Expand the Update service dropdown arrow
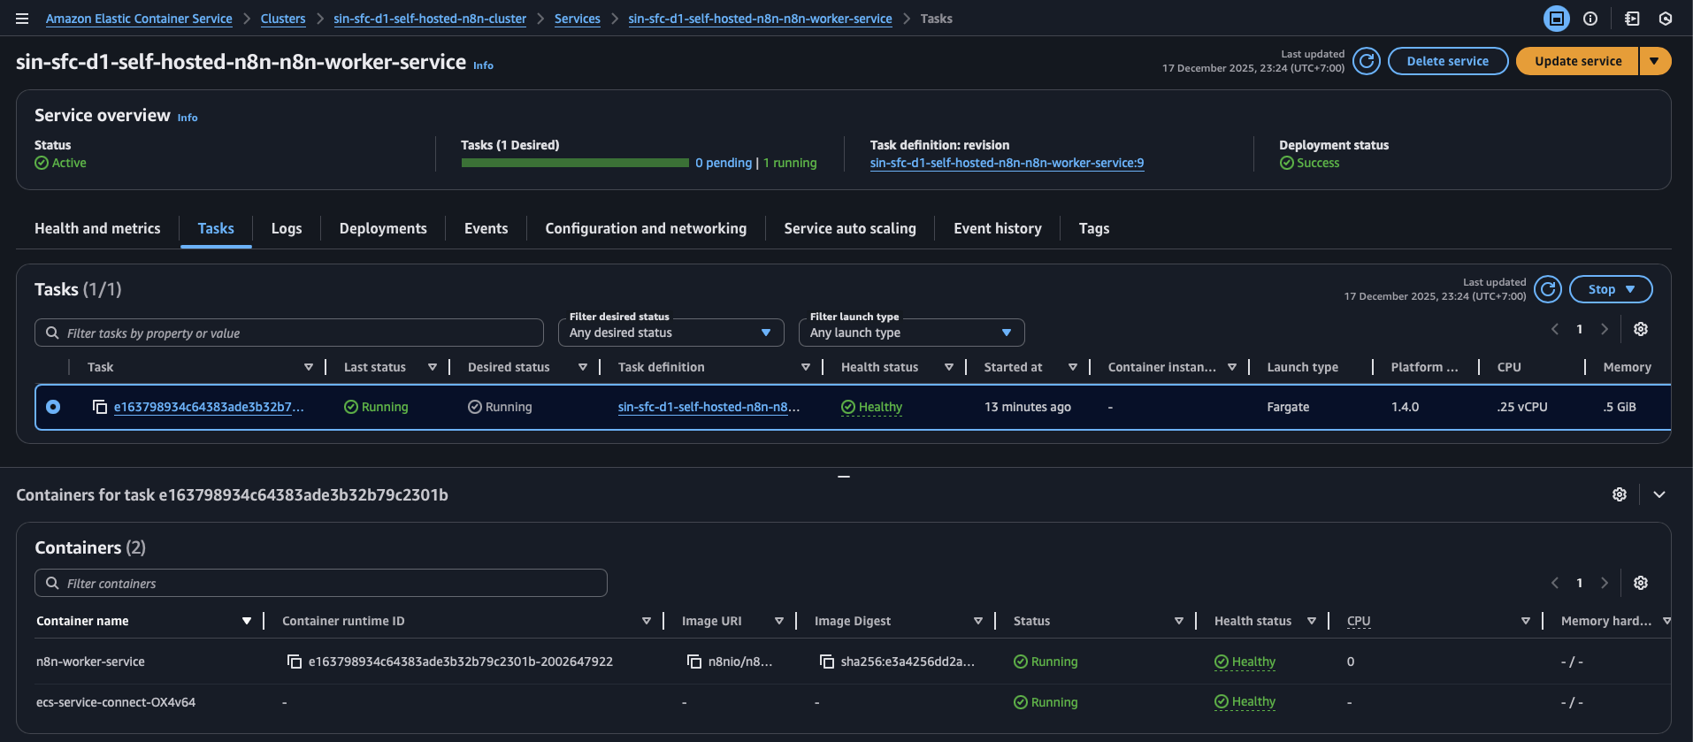 pos(1655,61)
